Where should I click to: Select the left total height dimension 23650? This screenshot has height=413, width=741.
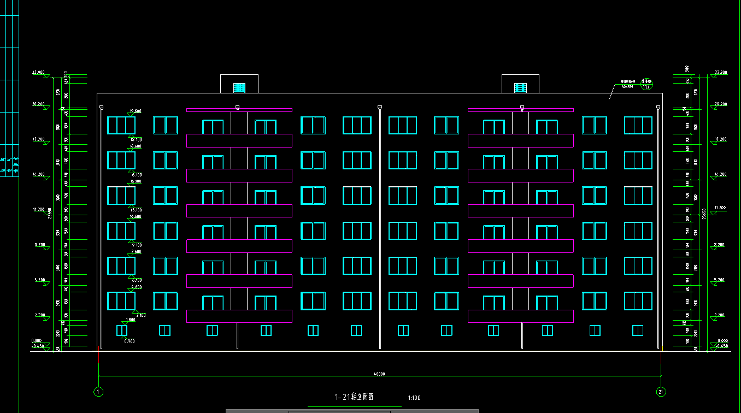[49, 213]
